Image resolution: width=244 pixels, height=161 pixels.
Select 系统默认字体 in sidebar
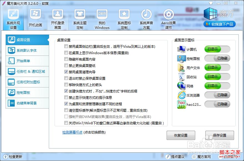point(27,50)
